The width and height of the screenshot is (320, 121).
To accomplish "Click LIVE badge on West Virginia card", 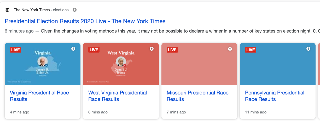I will (94, 50).
